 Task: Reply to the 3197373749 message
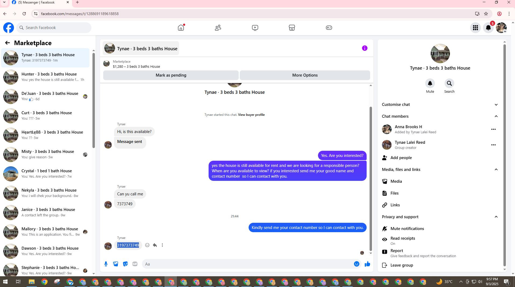point(155,245)
